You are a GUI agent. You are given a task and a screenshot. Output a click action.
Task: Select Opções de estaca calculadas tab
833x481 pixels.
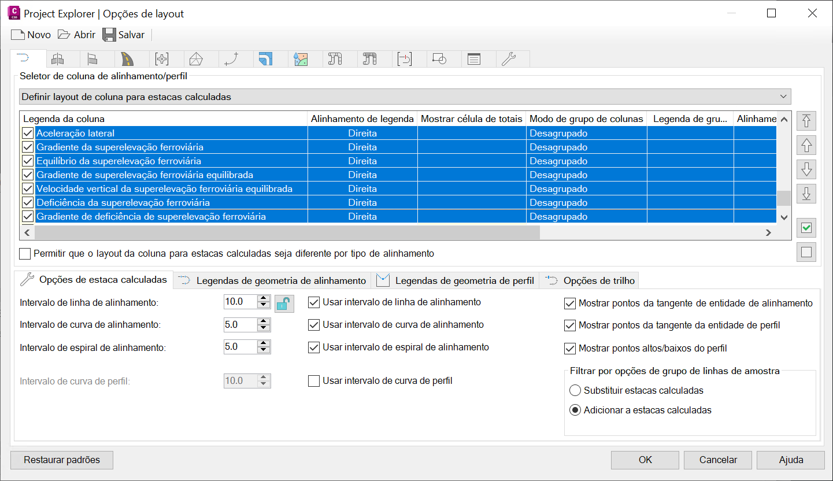94,280
